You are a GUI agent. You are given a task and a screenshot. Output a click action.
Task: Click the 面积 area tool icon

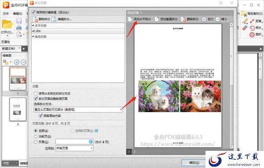tap(252, 34)
